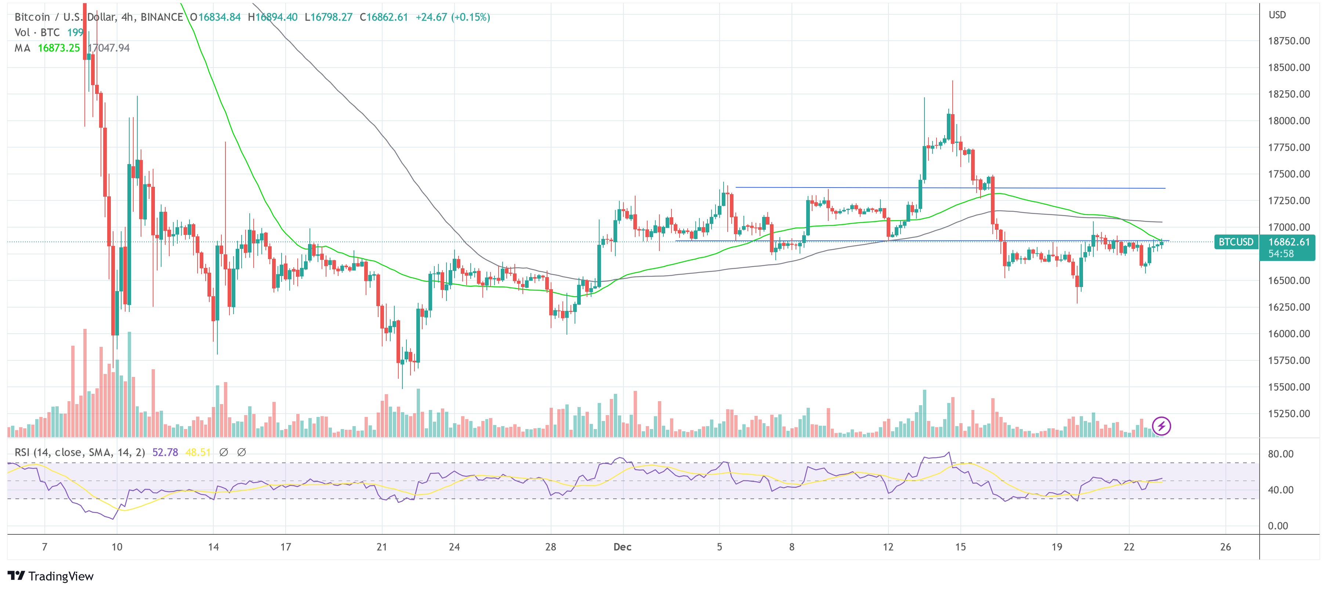
Task: Click the Dec label on time axis
Action: point(622,547)
